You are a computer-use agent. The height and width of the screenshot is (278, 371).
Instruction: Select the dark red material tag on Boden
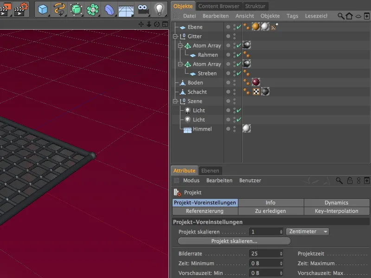pyautogui.click(x=256, y=82)
